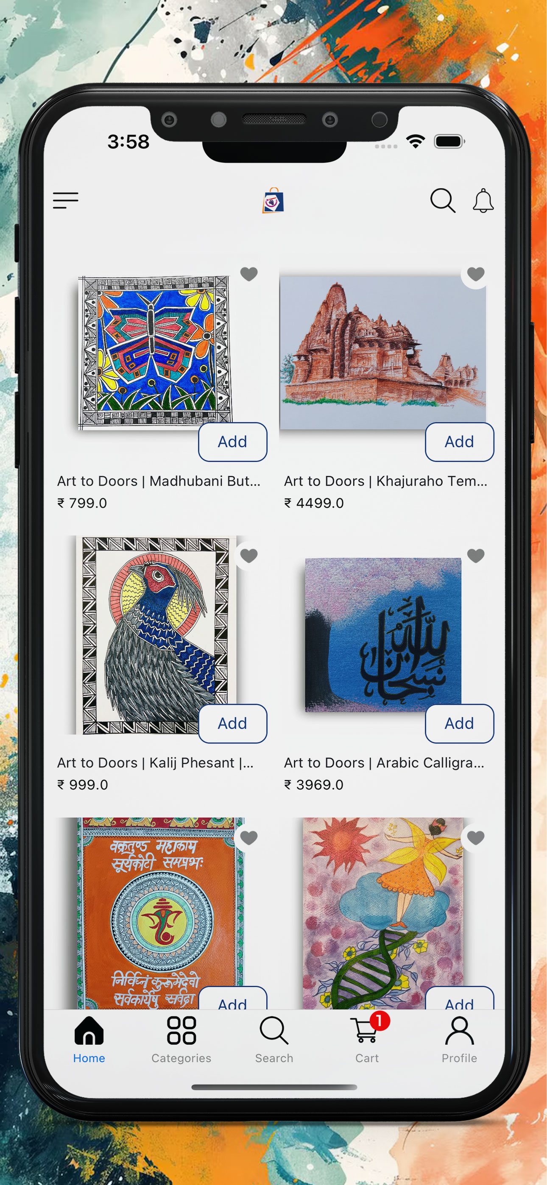Add Khajuraho Temple painting to cart

tap(460, 442)
